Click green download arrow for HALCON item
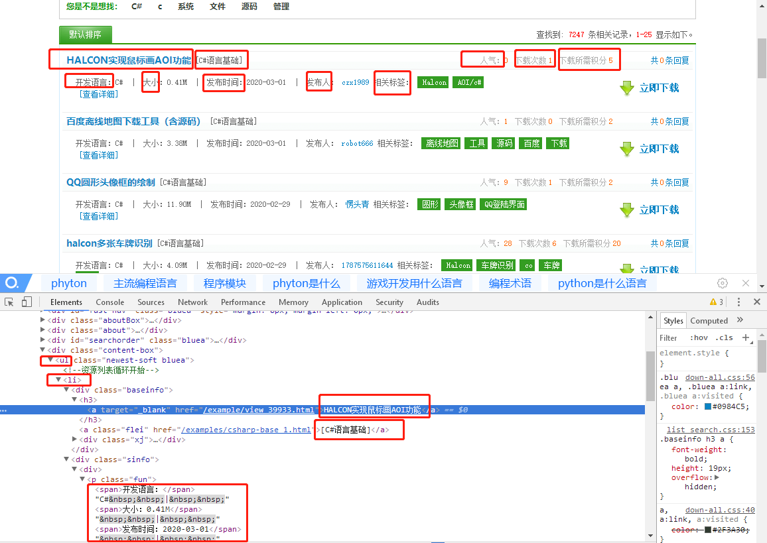 [x=626, y=88]
